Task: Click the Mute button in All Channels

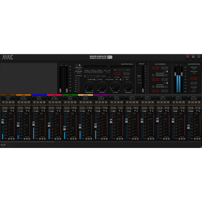Action: pos(156,91)
